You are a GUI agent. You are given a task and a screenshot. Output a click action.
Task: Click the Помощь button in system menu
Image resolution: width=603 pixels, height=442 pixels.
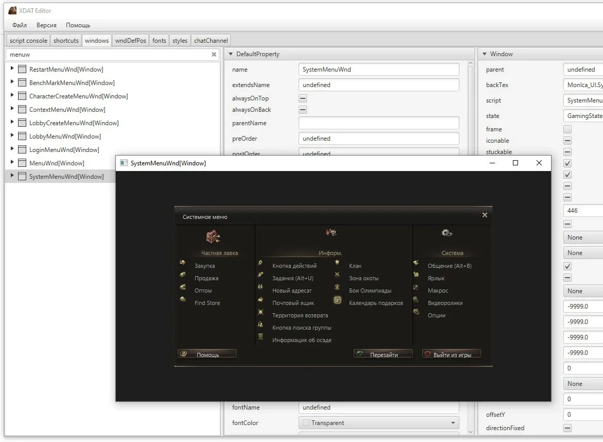pyautogui.click(x=207, y=354)
